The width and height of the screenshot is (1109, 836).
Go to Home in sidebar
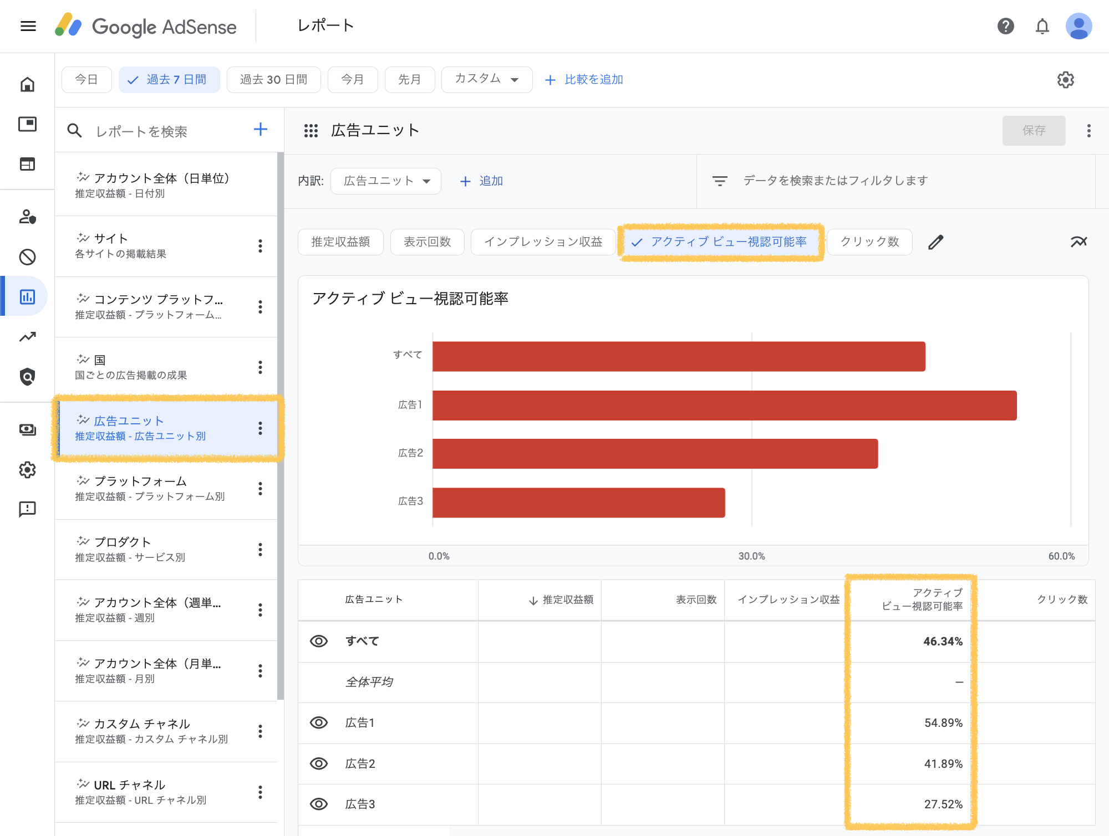coord(27,84)
